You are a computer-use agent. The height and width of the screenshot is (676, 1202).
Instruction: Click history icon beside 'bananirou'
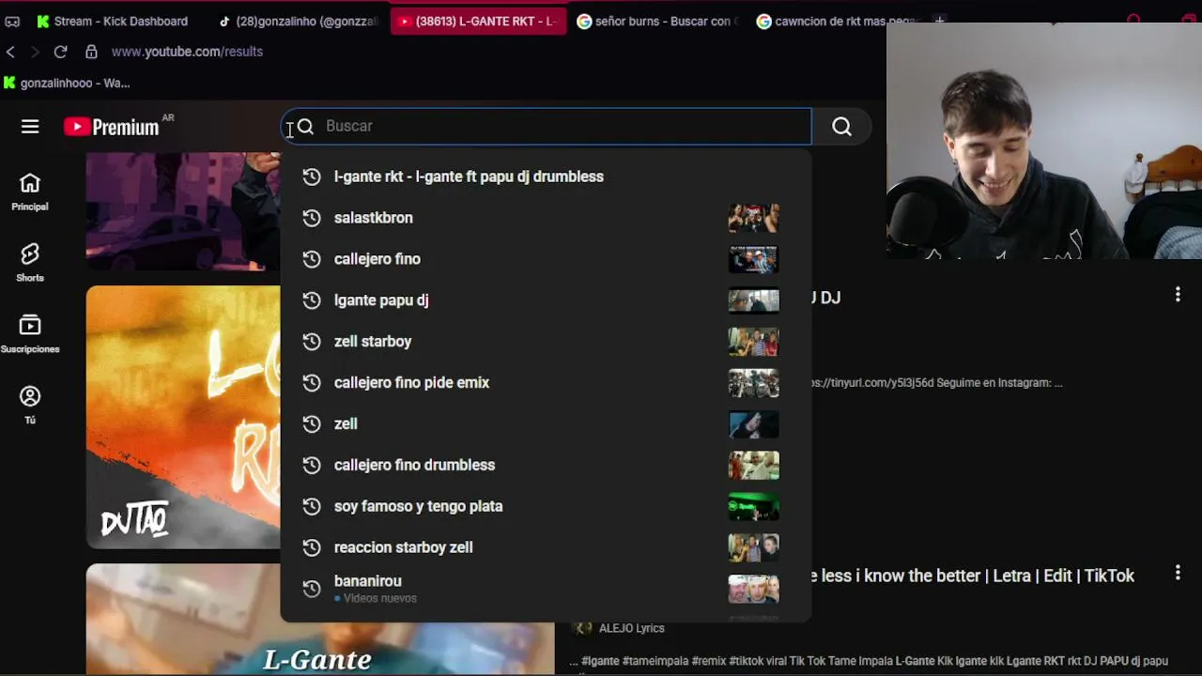point(312,589)
